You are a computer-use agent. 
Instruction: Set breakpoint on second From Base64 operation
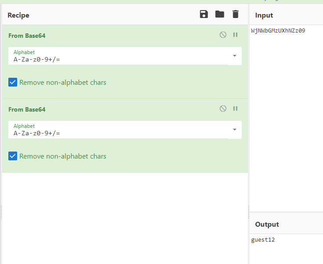click(x=235, y=109)
